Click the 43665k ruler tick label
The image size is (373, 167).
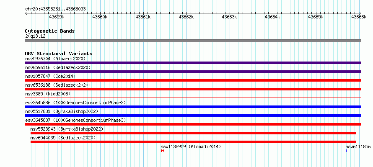pos(316,17)
